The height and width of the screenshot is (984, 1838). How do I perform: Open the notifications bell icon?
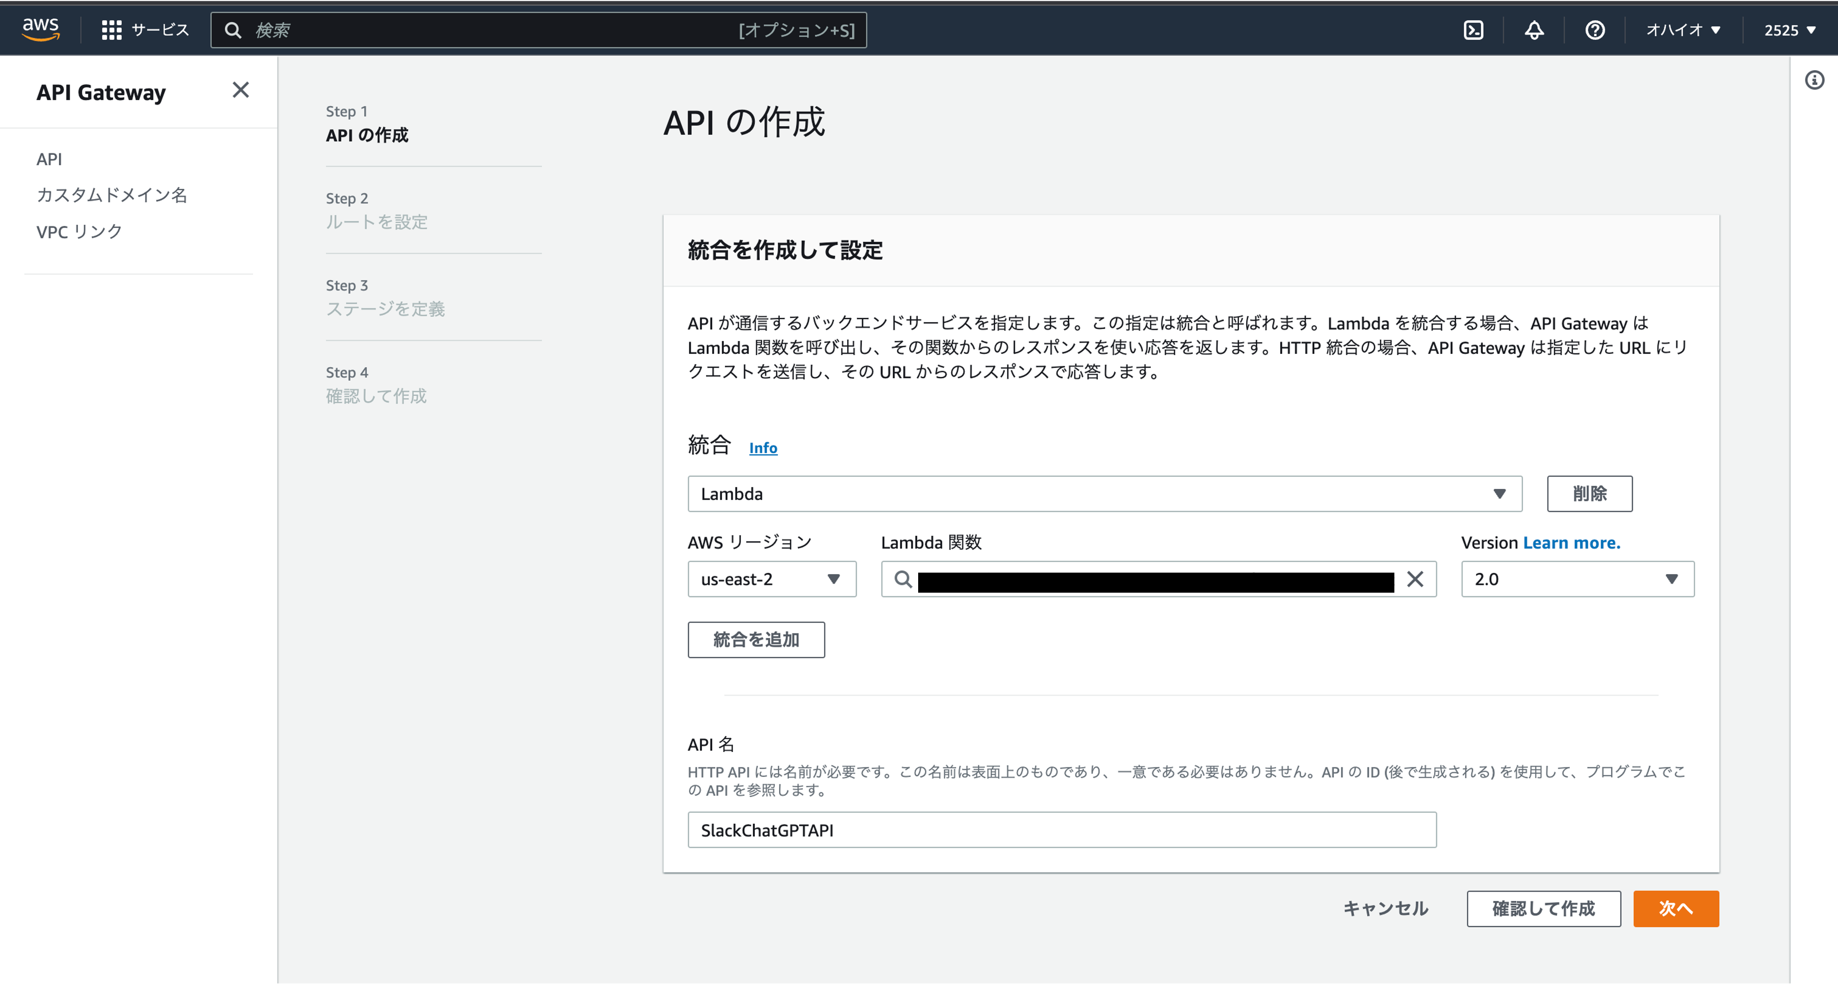1534,30
